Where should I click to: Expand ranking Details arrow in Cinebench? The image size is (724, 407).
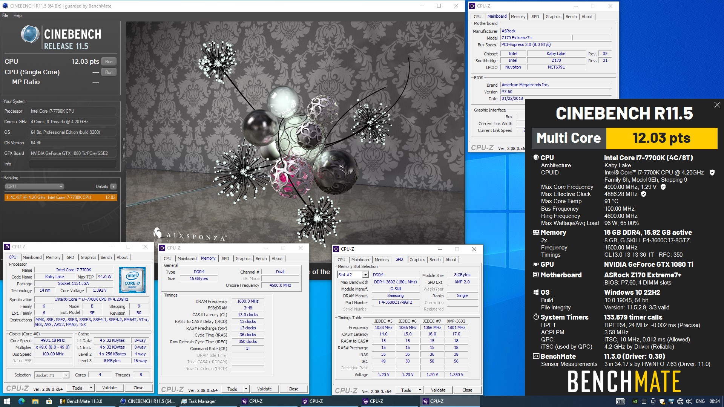tap(114, 187)
